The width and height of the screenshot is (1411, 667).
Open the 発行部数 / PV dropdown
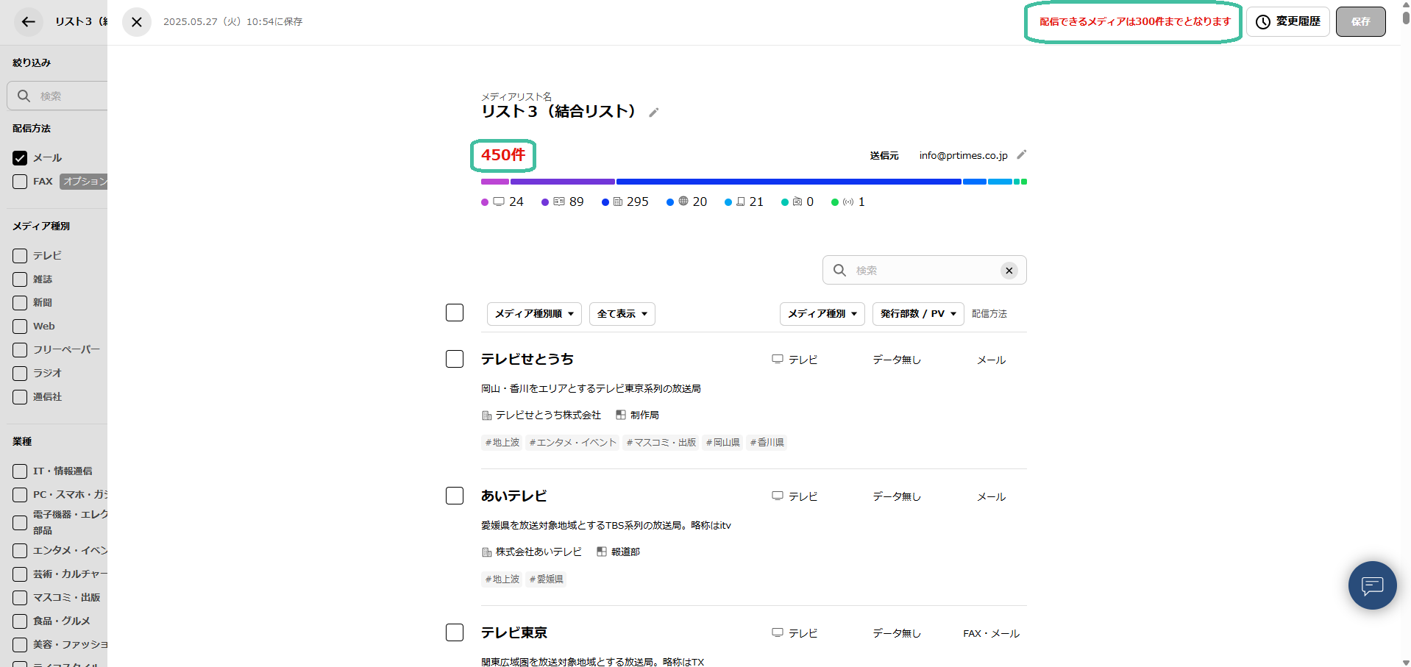click(x=917, y=314)
